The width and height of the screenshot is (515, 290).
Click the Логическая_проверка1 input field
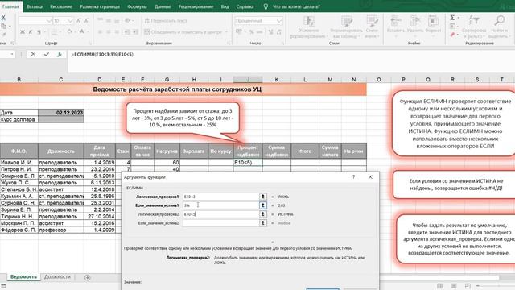point(220,197)
